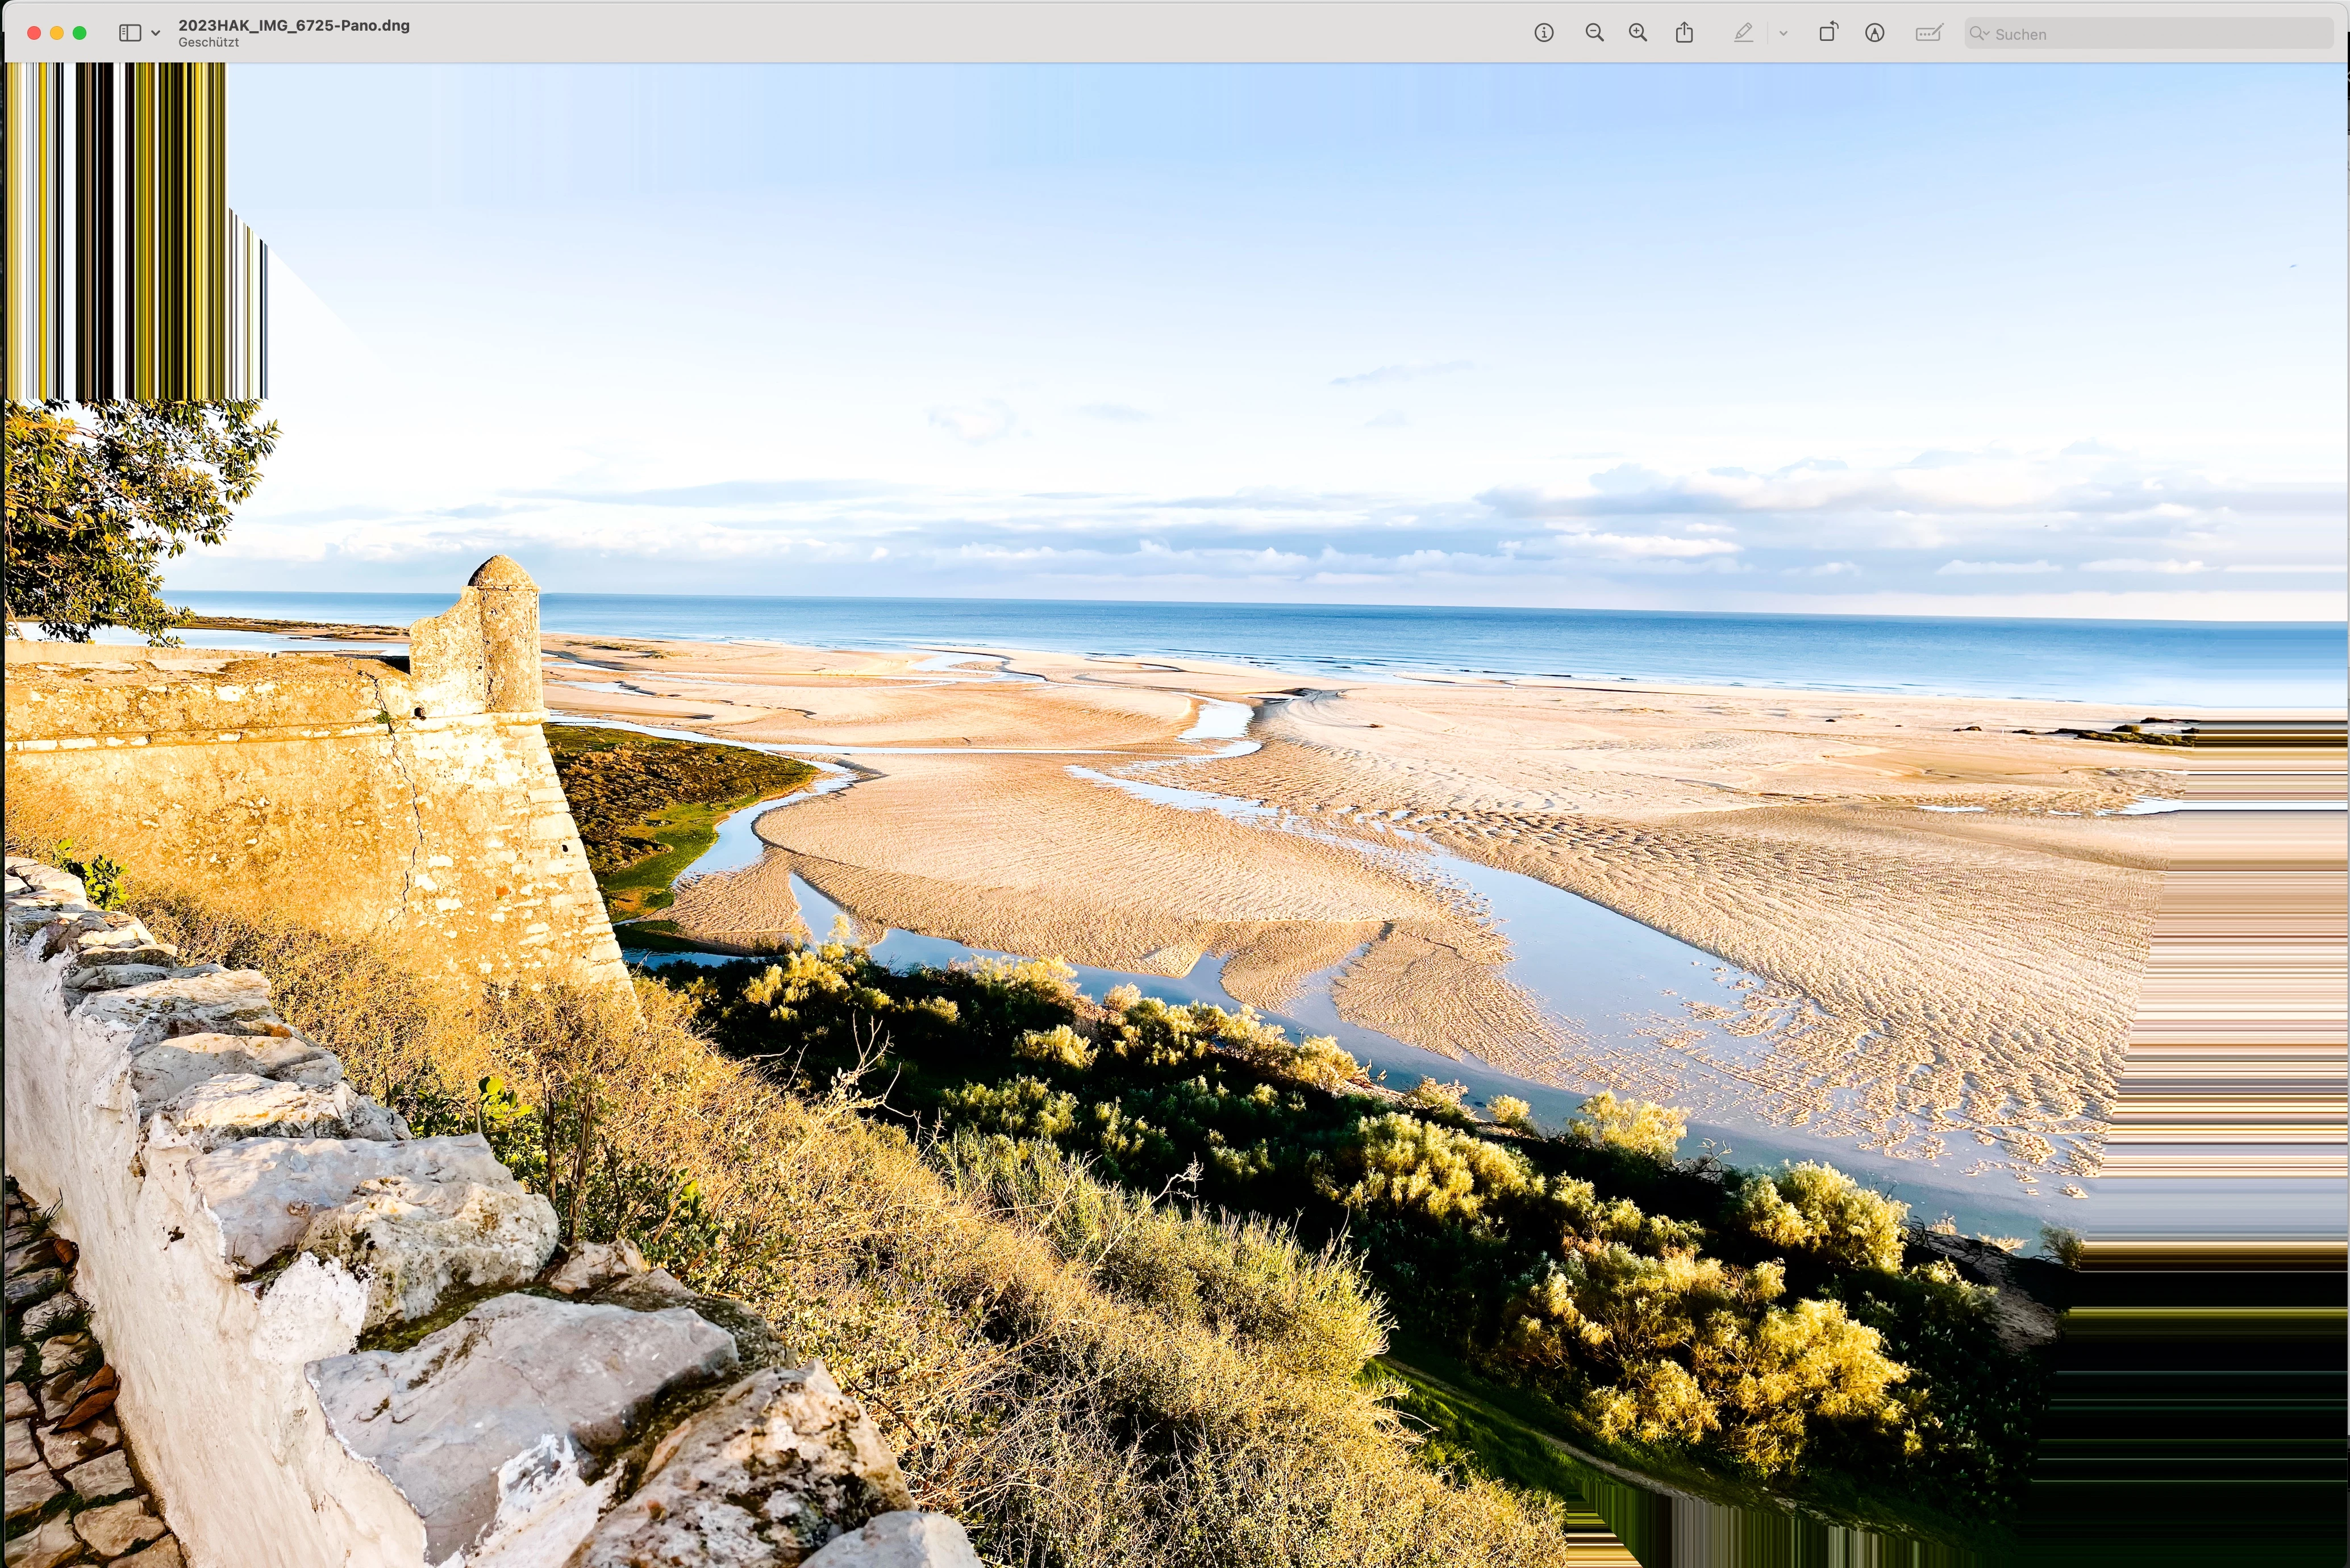Toggle the sidebar view button

(x=130, y=33)
